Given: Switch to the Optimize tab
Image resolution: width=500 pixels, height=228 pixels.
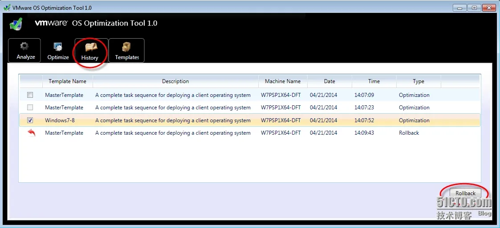Looking at the screenshot, I should (x=58, y=50).
